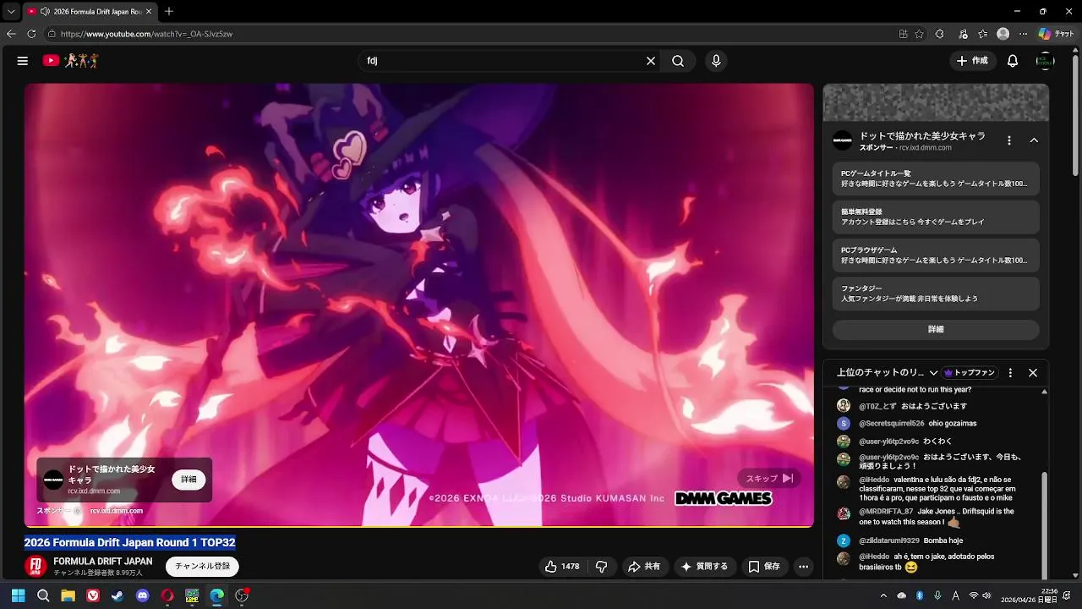Click the browser address bar URL
This screenshot has height=609, width=1082.
pos(146,34)
